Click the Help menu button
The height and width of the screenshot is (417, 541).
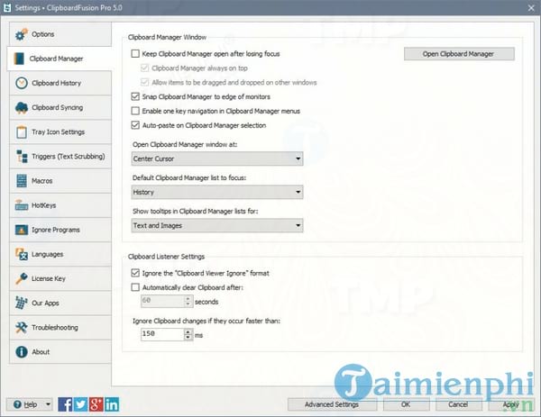click(x=30, y=404)
